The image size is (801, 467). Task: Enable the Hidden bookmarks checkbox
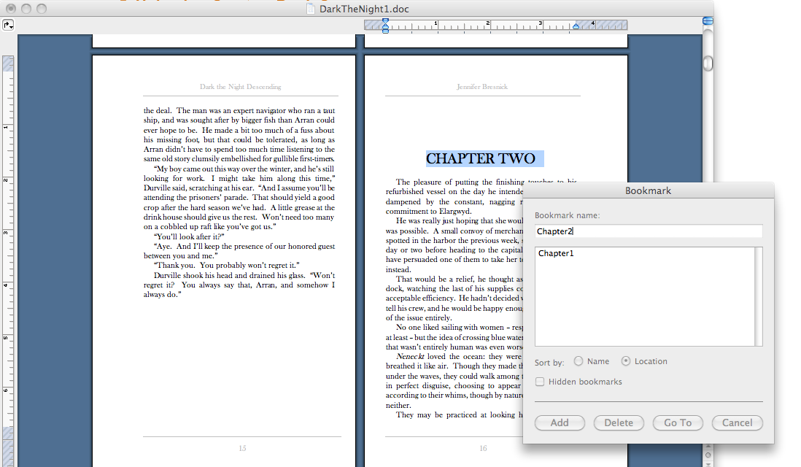coord(540,382)
